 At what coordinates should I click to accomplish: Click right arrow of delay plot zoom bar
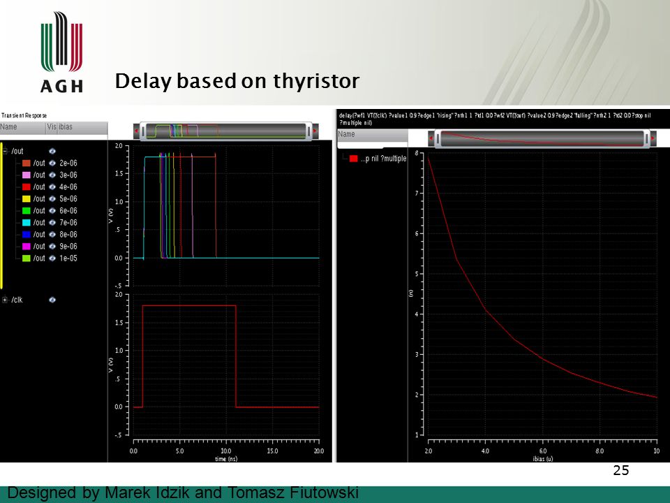pos(653,138)
